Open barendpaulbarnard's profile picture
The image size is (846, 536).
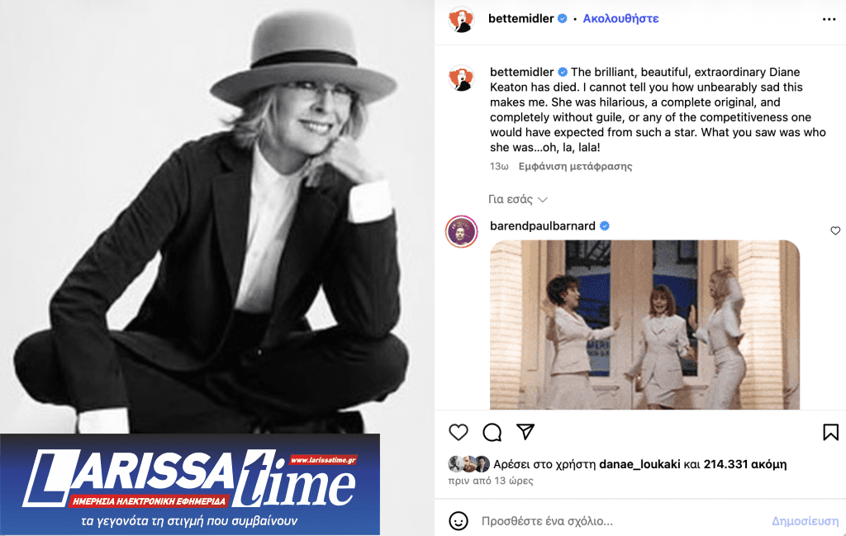click(x=461, y=231)
